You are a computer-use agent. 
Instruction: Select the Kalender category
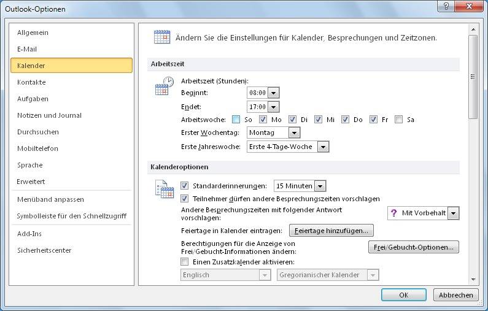[x=71, y=65]
